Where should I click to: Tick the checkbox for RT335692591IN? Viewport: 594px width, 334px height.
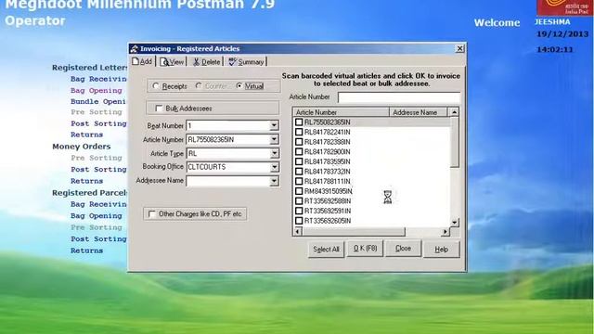coord(299,211)
